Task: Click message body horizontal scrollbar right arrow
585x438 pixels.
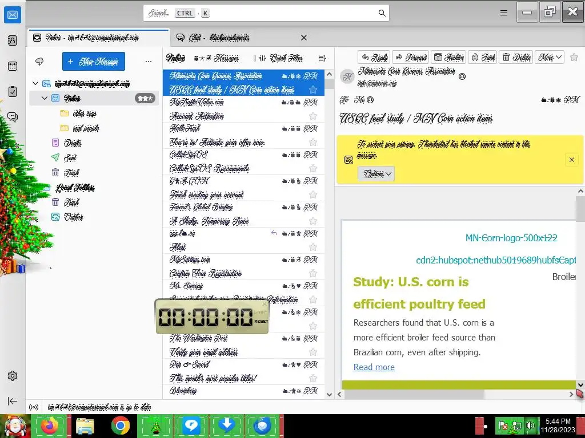Action: 571,394
